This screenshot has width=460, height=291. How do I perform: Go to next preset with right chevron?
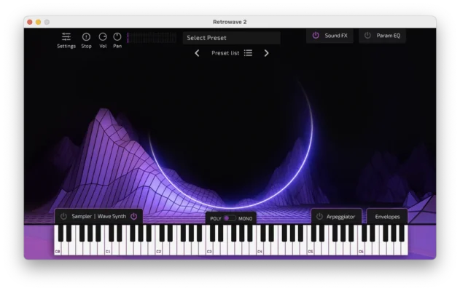pos(266,53)
